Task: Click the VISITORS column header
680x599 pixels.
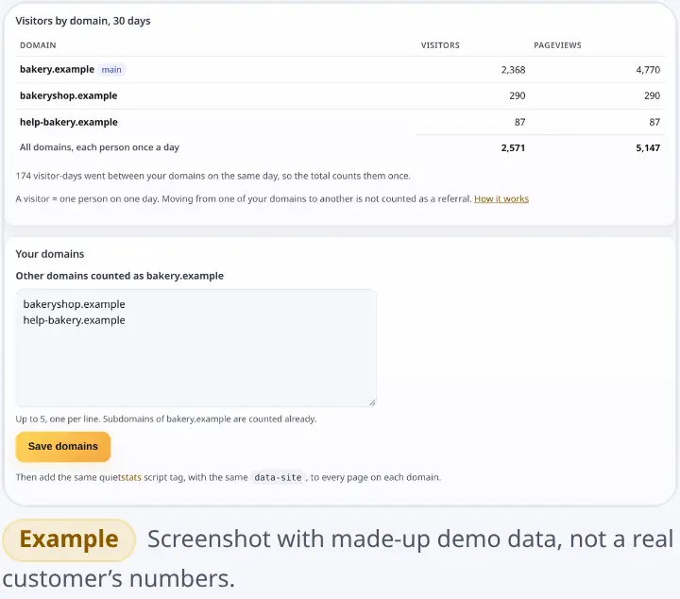Action: click(440, 45)
